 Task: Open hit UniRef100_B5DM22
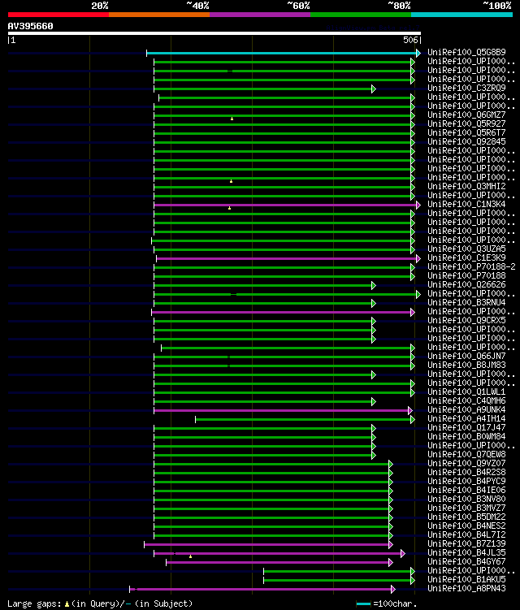coord(466,517)
